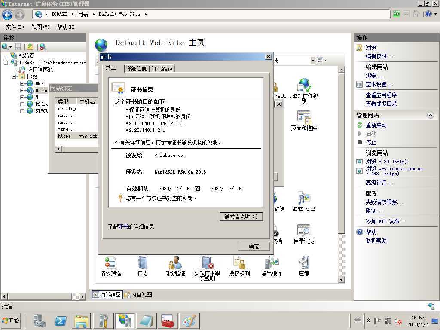
Task: Expand the M site tree node
Action: click(22, 97)
